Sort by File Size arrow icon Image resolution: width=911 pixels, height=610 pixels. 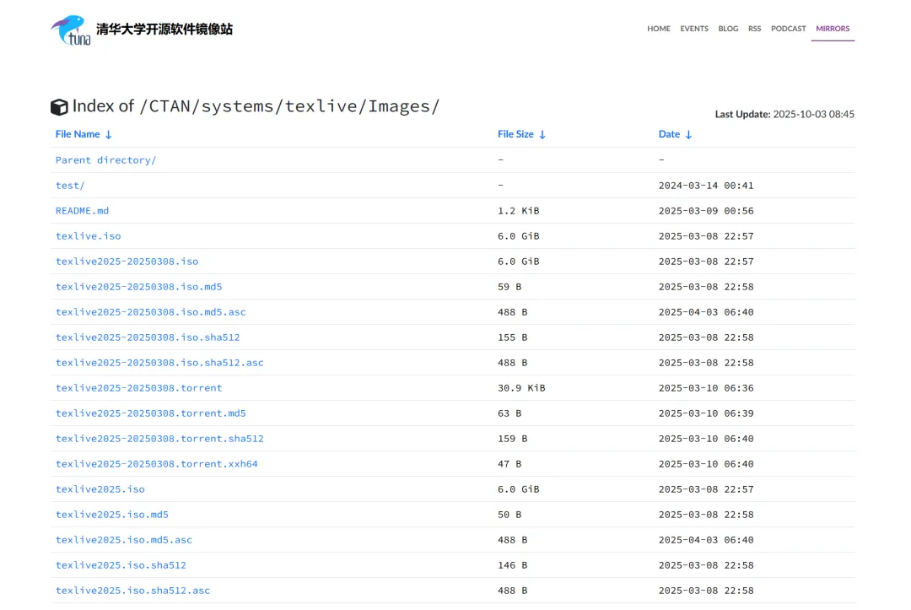(x=542, y=135)
